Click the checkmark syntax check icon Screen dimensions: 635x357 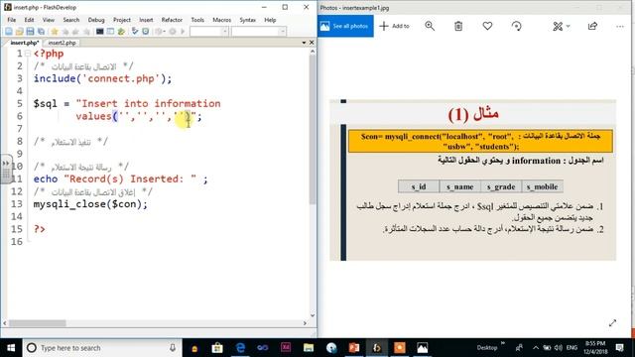(x=135, y=31)
